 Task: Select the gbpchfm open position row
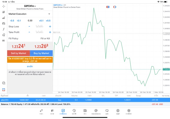[x=85, y=100]
